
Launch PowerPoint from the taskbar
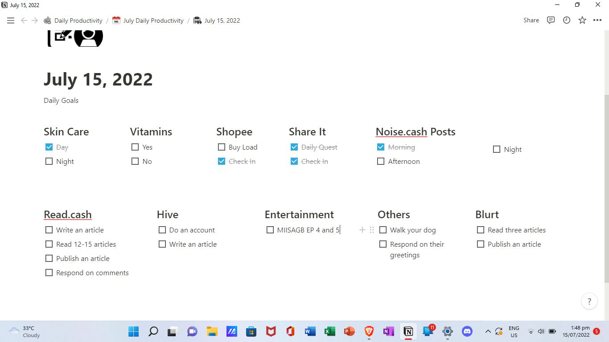click(349, 331)
